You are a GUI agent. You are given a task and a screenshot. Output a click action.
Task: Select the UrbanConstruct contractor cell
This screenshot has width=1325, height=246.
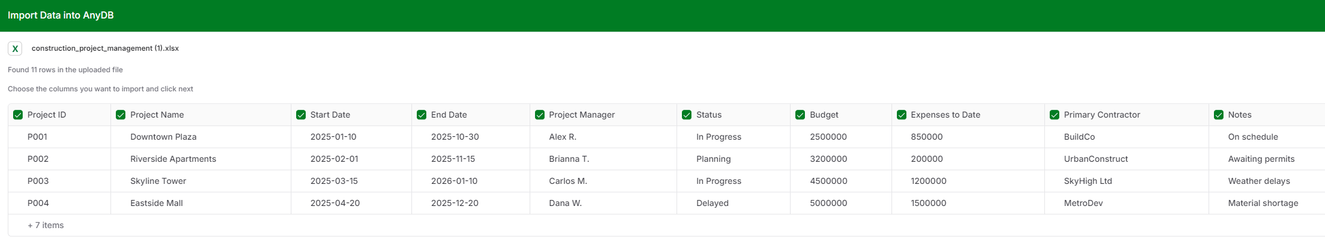click(x=1096, y=159)
